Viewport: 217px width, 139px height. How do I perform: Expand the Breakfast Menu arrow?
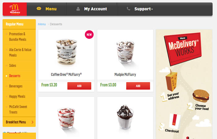[33, 122]
